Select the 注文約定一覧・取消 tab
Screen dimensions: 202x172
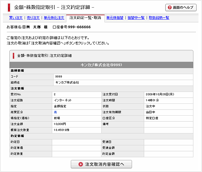(x=85, y=18)
